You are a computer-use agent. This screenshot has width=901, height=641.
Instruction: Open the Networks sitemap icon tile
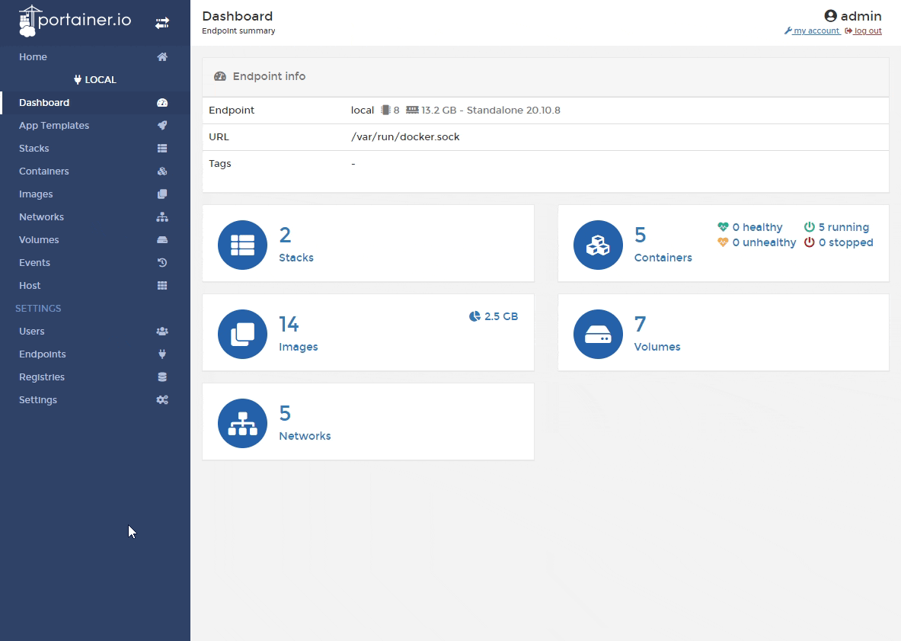(242, 423)
